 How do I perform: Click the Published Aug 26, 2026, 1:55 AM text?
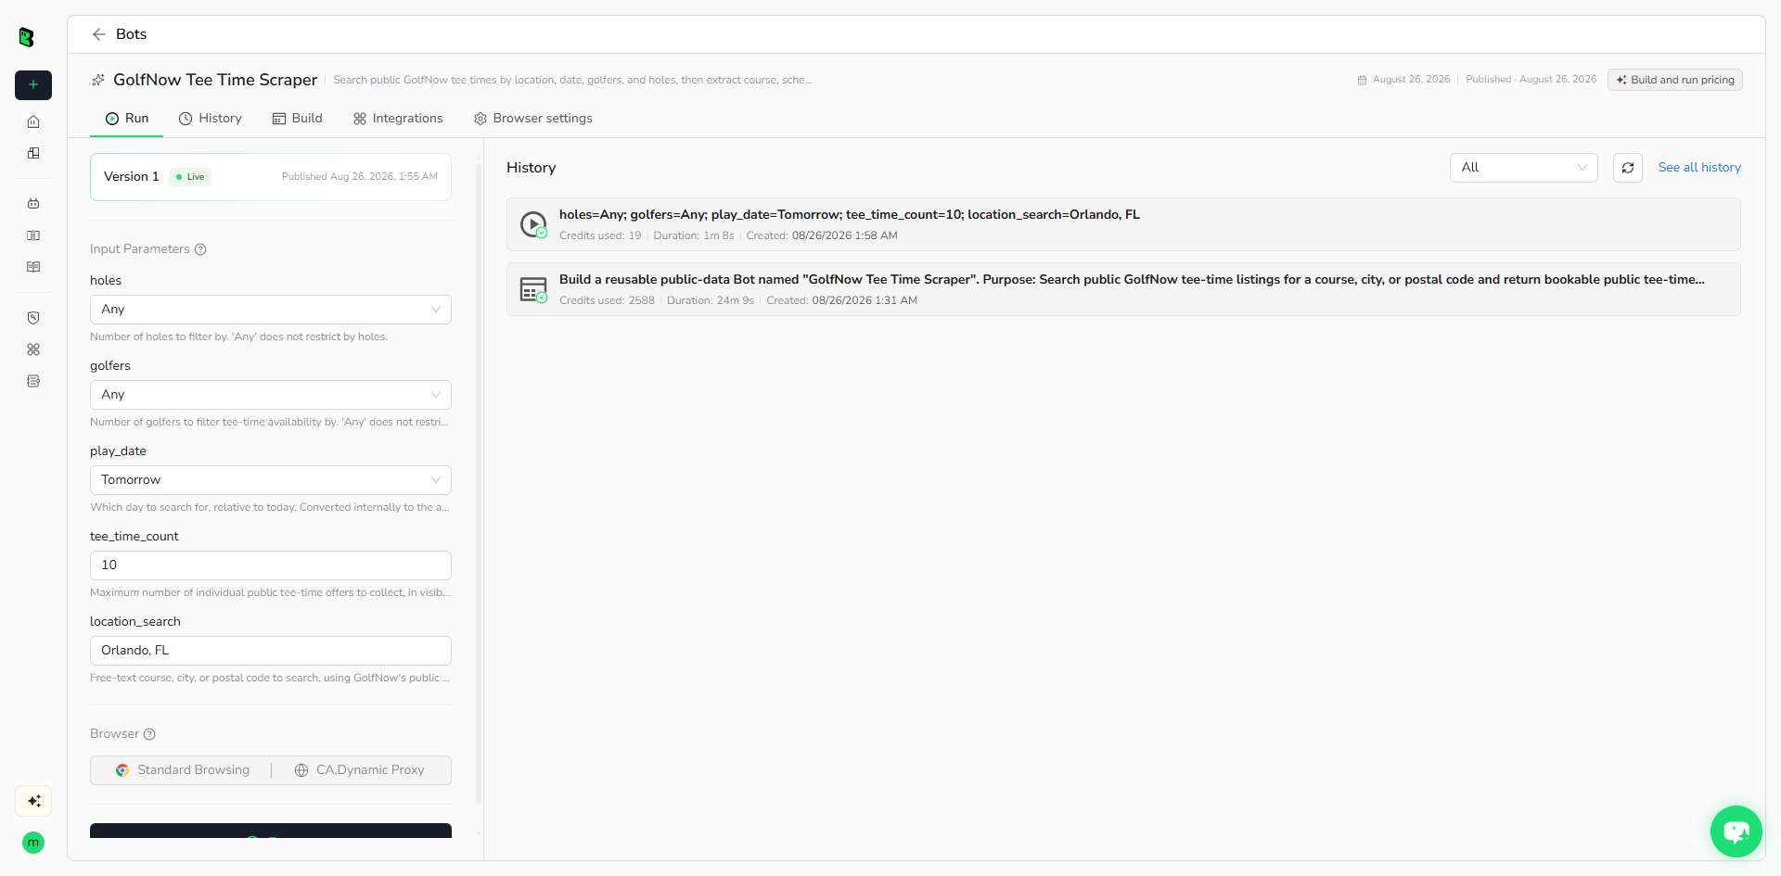(x=360, y=177)
